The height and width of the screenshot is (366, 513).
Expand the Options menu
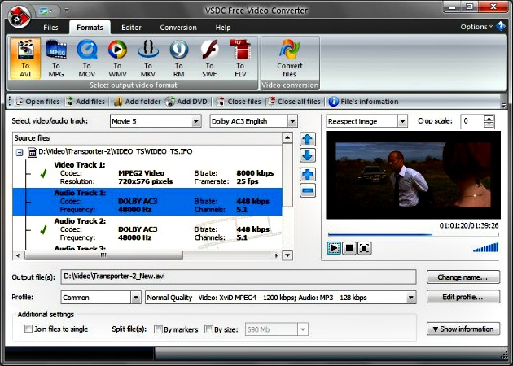476,27
